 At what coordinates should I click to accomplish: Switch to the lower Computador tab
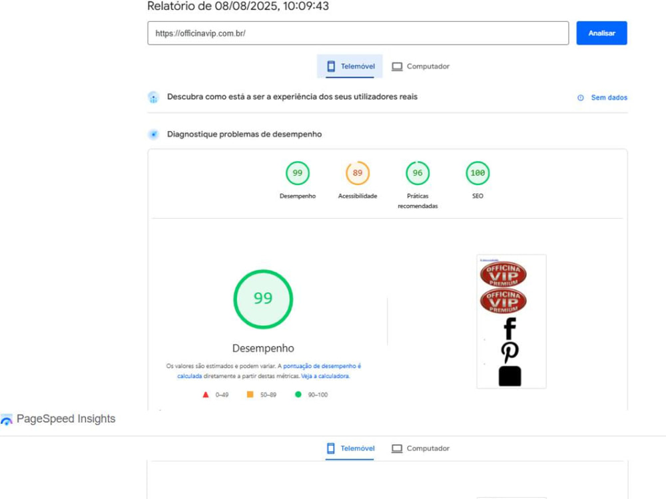pyautogui.click(x=420, y=448)
